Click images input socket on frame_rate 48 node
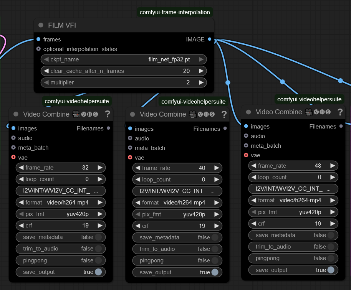The width and height of the screenshot is (351, 290). point(246,126)
